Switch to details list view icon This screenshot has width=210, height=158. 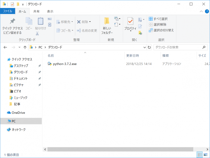click(200, 155)
